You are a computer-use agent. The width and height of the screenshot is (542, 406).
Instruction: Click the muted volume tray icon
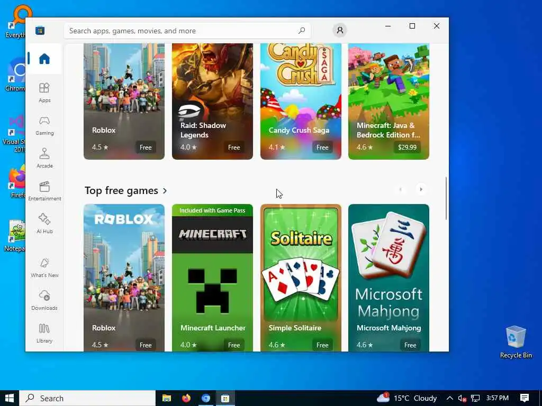tap(462, 399)
